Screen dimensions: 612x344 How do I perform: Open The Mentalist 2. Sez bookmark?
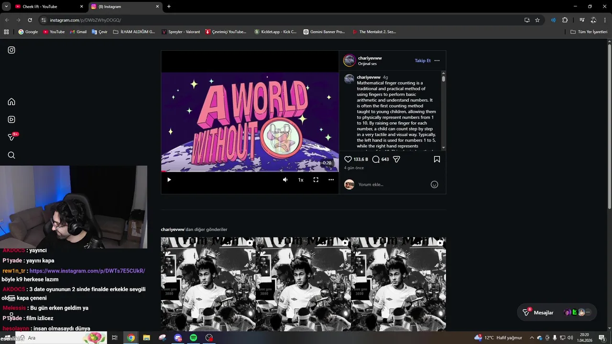[x=374, y=32]
